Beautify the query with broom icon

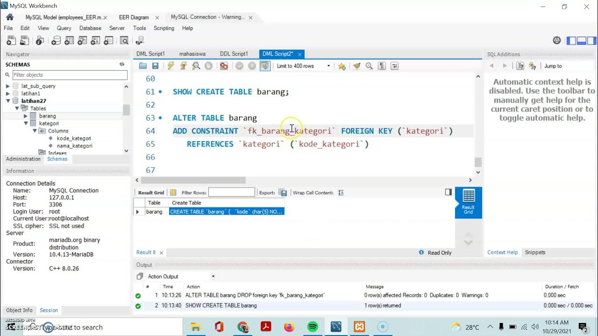point(357,66)
